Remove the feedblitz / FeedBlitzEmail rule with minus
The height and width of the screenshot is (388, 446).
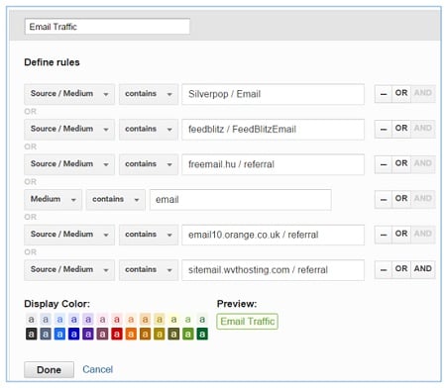point(384,129)
